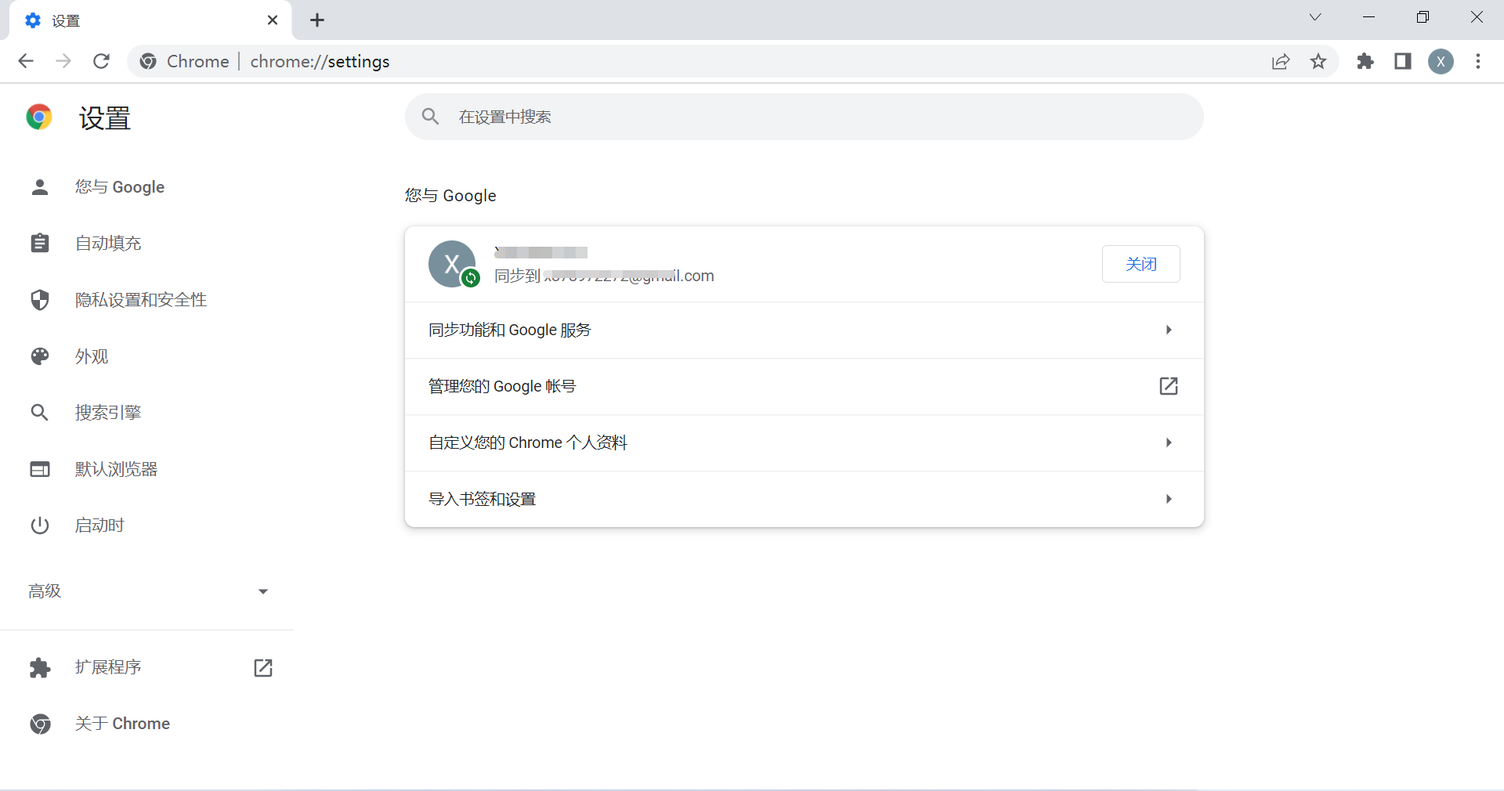Expand the 高级 advanced section arrow
Image resolution: width=1504 pixels, height=791 pixels.
263,591
